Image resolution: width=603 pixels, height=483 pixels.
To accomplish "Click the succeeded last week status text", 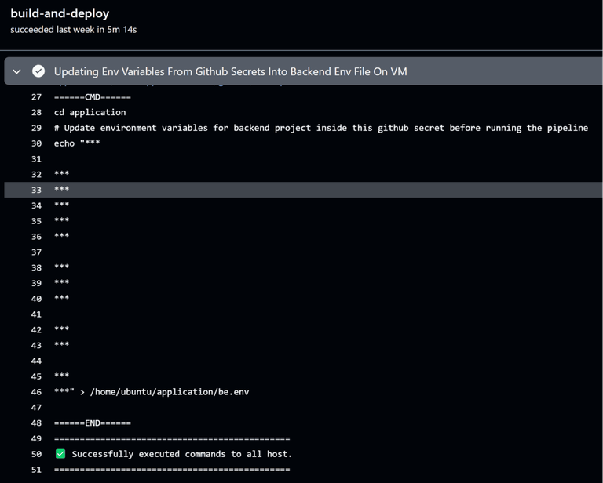I will [74, 30].
